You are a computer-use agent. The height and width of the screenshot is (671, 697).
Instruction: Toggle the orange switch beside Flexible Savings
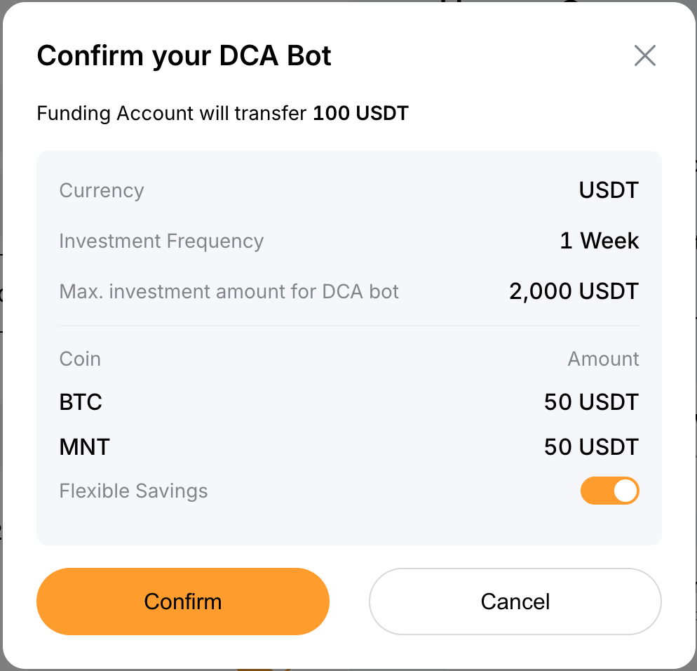point(609,491)
